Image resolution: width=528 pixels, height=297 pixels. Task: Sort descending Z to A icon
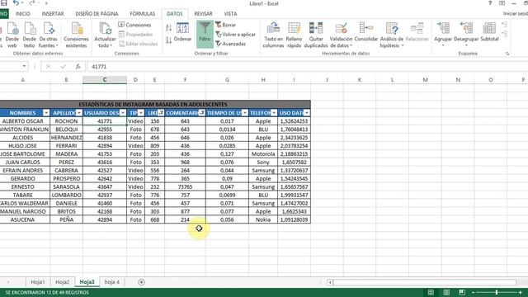[x=168, y=40]
